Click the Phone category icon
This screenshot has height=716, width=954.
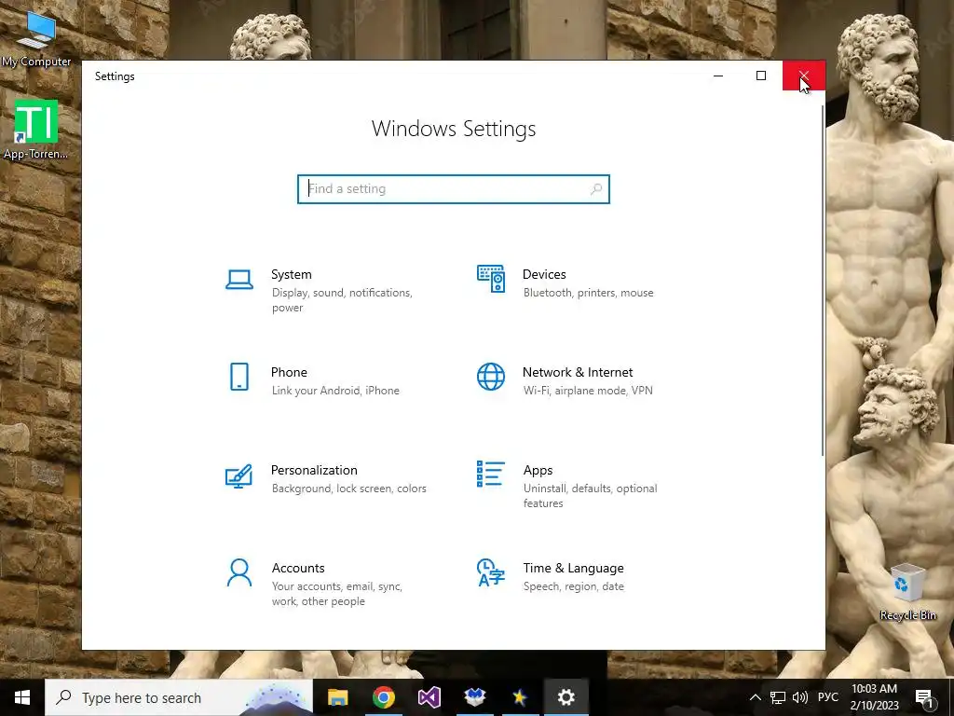(239, 377)
